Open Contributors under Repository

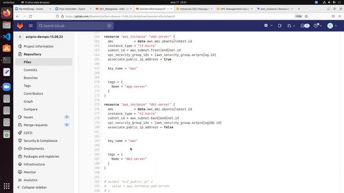33,94
